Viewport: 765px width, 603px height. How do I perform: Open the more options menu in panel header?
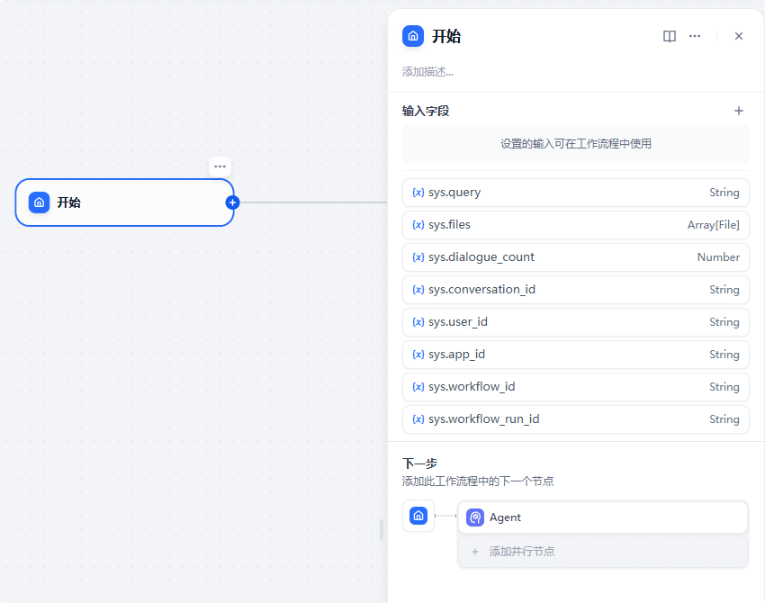[695, 36]
